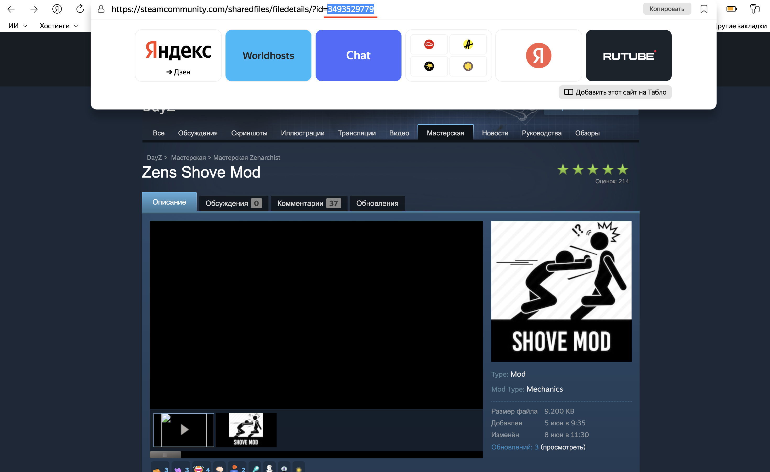Open the Обзоры hub tab
770x472 pixels.
coord(587,133)
